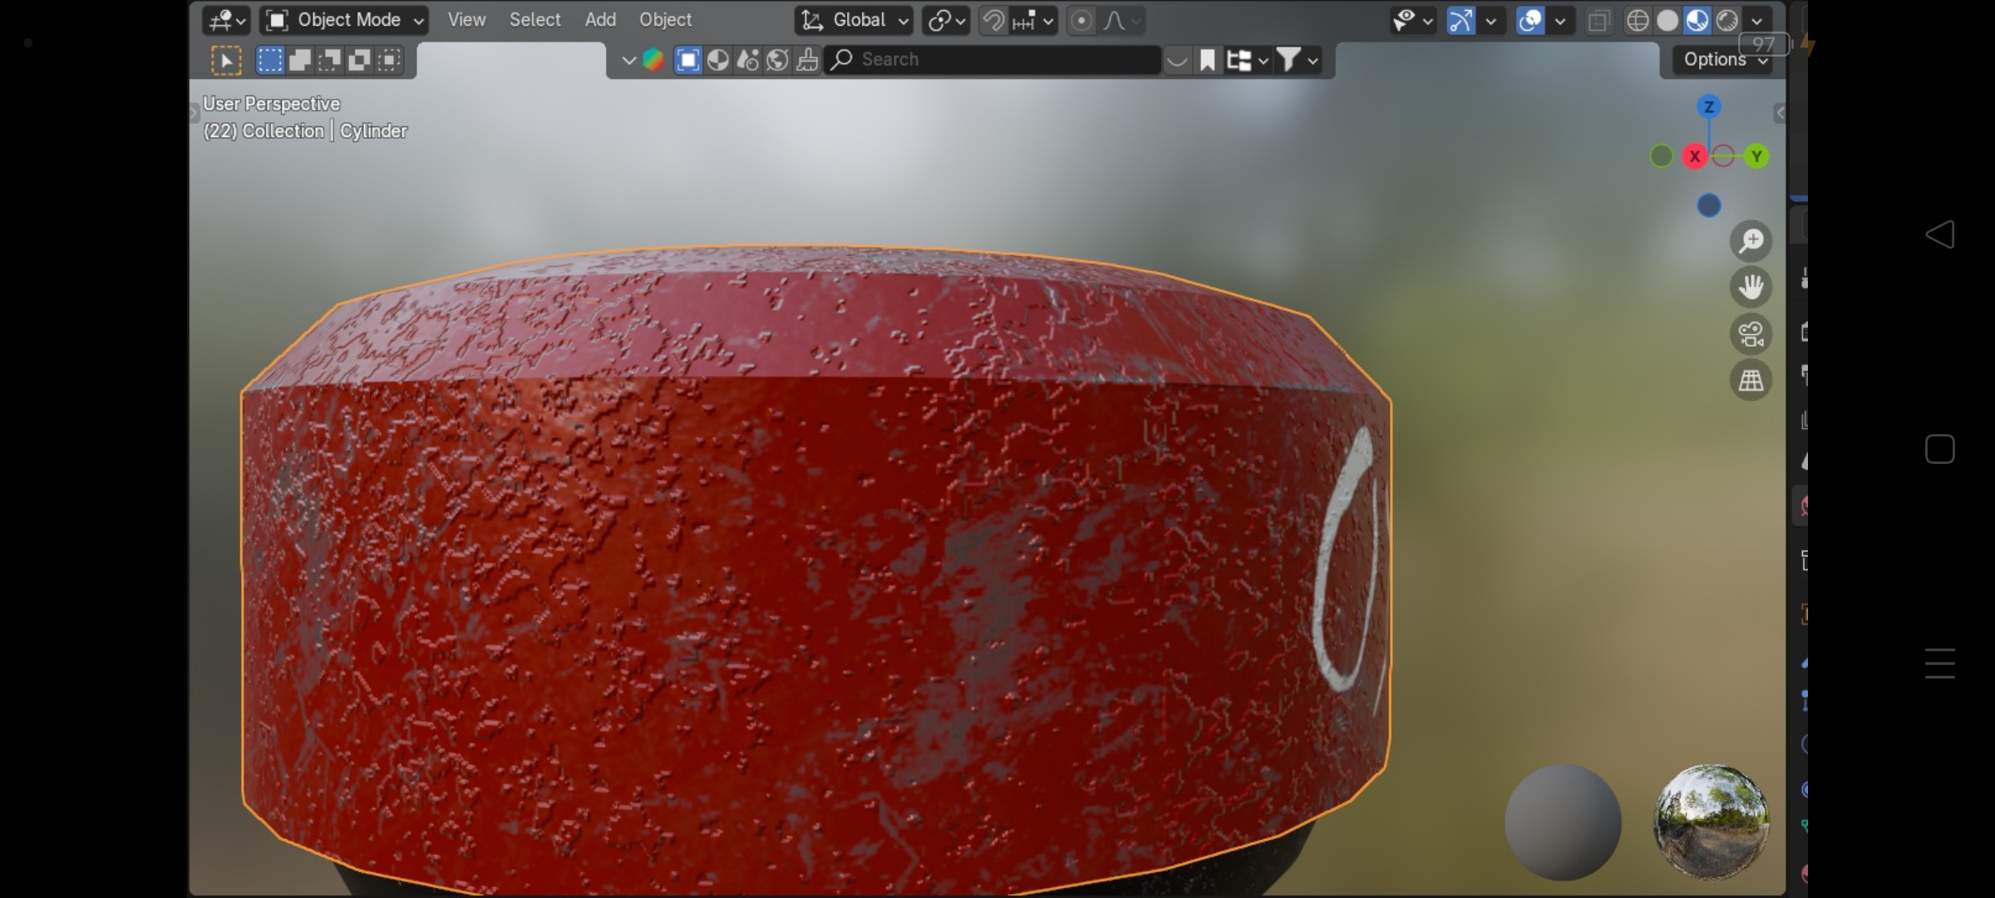
Task: Select the Zoom tool in the viewport sidebar
Action: 1751,240
